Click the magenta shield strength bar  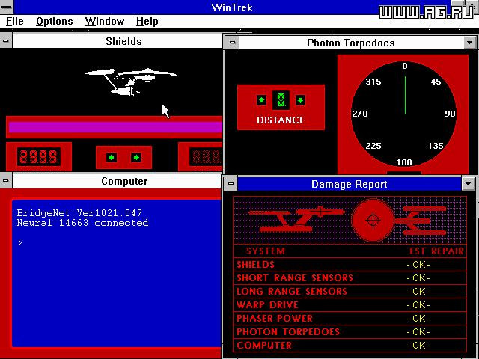(x=115, y=127)
